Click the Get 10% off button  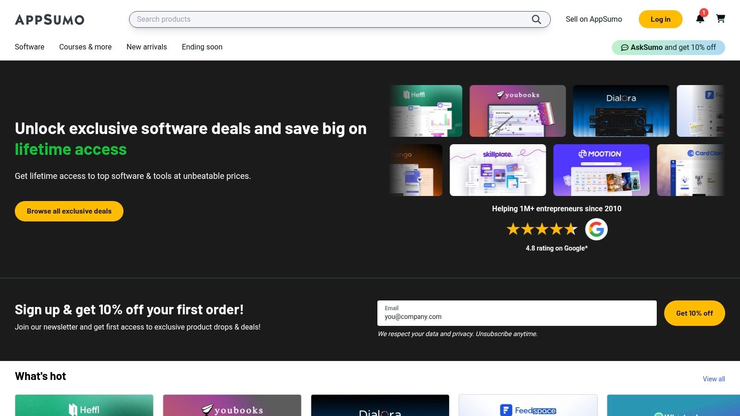[x=694, y=313]
